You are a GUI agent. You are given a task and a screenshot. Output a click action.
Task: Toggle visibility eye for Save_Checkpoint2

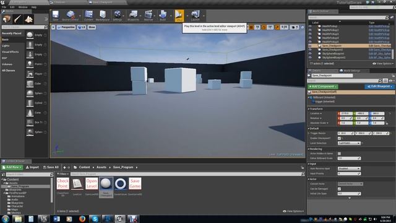point(310,50)
